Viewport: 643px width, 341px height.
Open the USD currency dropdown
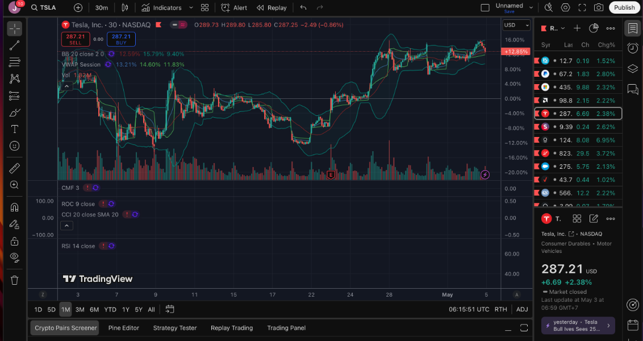point(517,25)
